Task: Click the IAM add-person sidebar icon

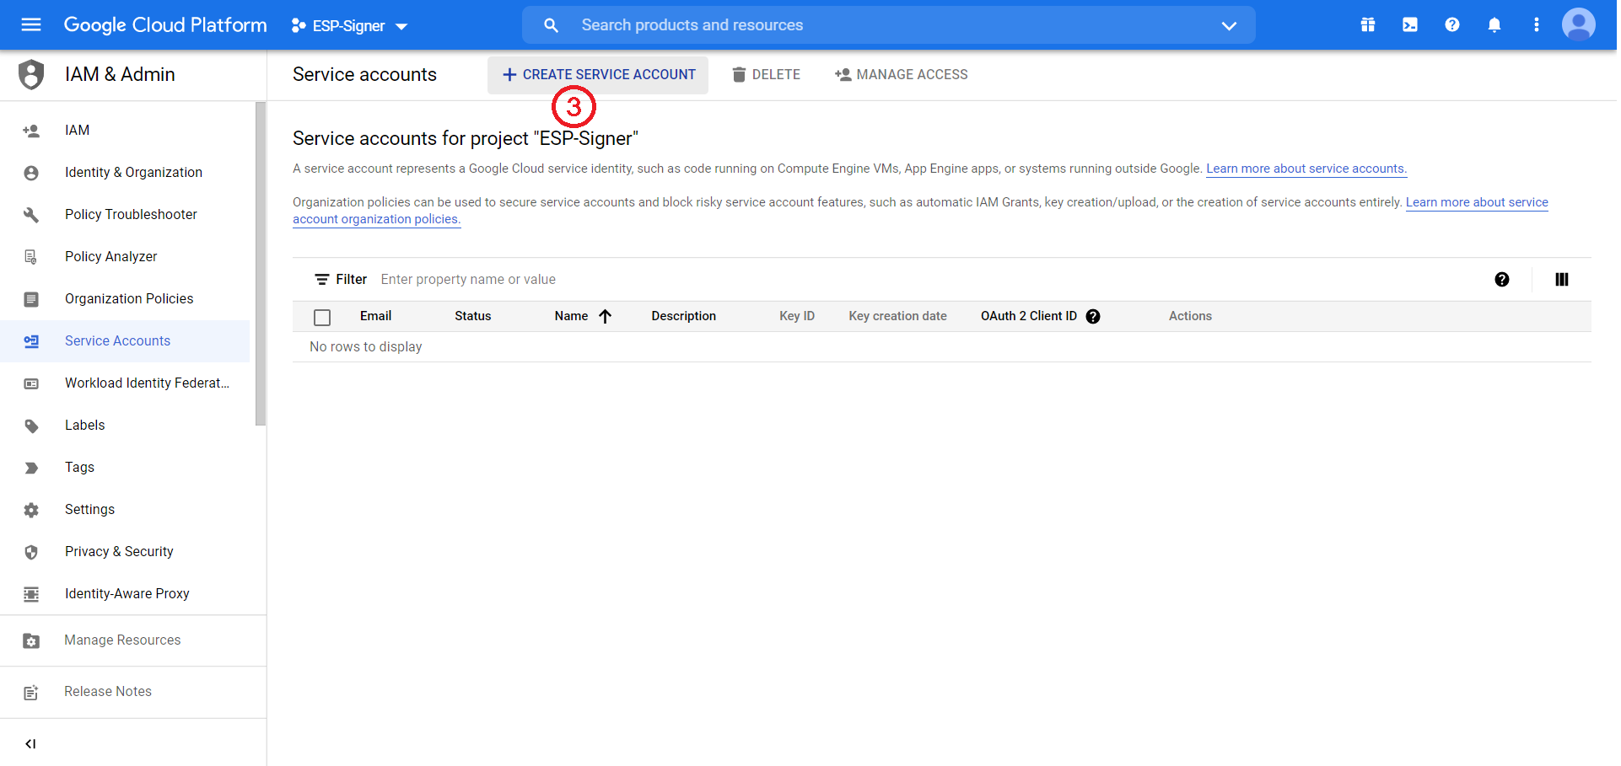Action: (31, 131)
